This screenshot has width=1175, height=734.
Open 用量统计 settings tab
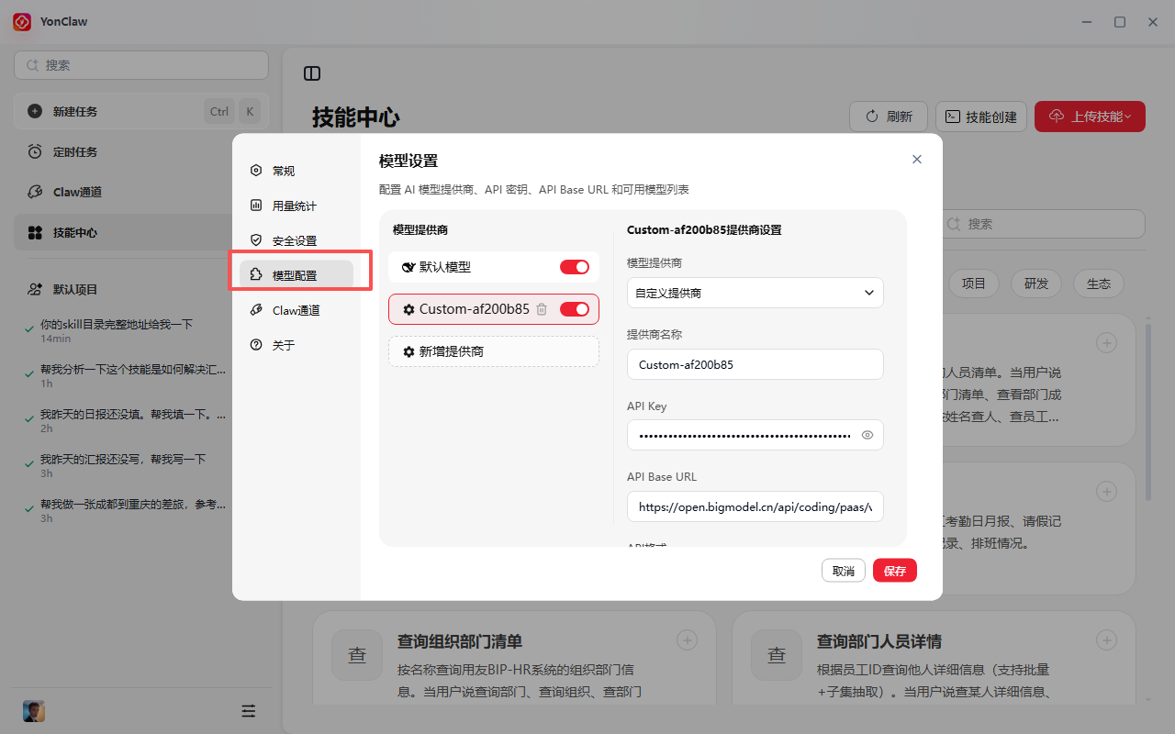click(x=297, y=206)
